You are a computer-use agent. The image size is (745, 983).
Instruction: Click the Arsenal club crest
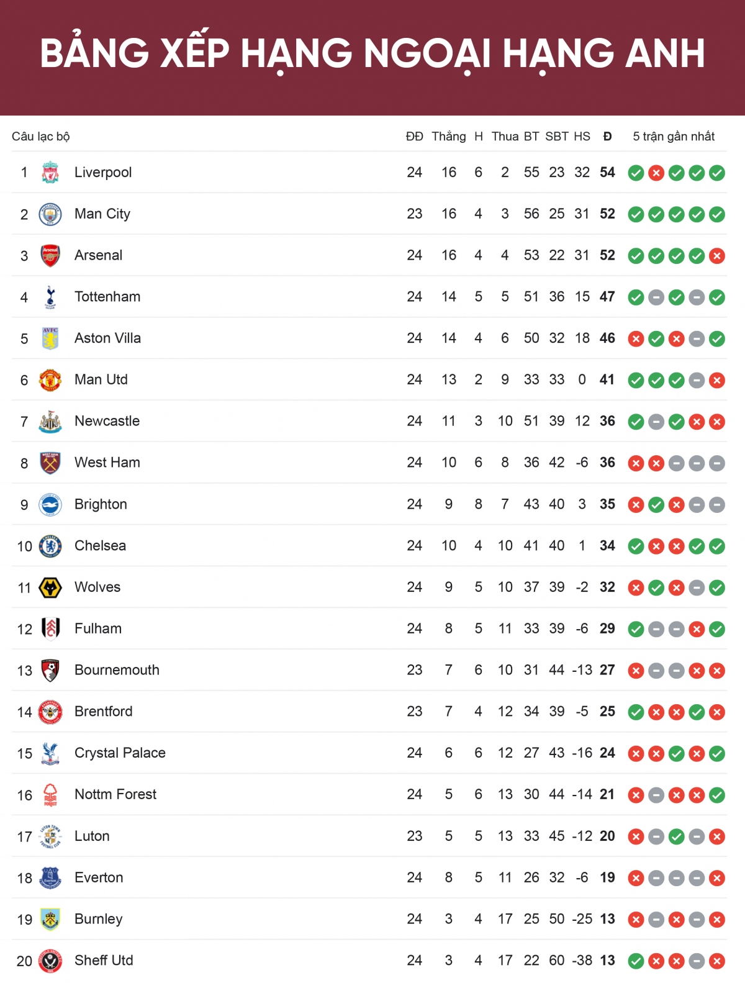tap(50, 255)
